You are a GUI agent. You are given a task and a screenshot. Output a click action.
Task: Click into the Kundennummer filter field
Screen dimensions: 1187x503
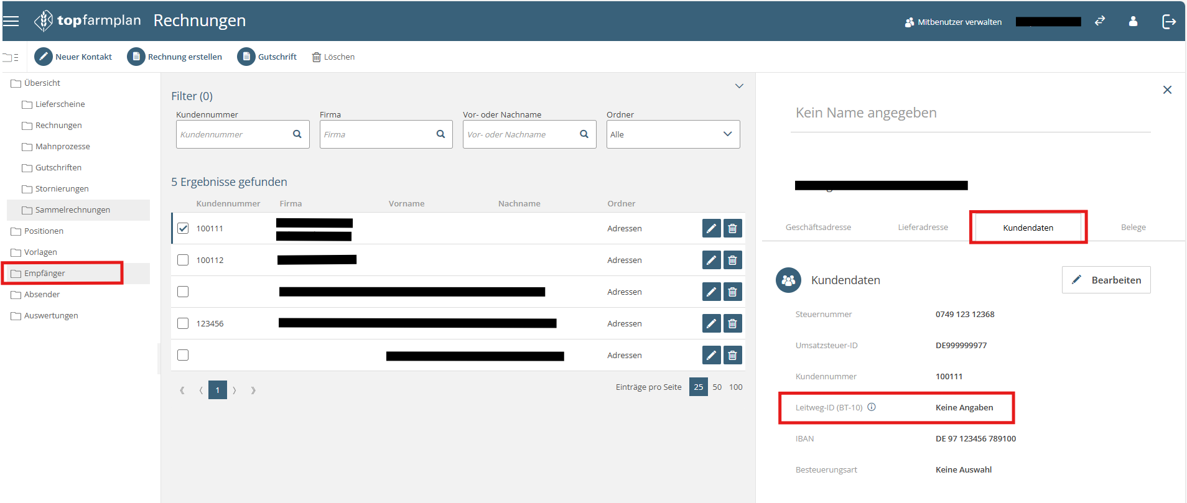(235, 134)
